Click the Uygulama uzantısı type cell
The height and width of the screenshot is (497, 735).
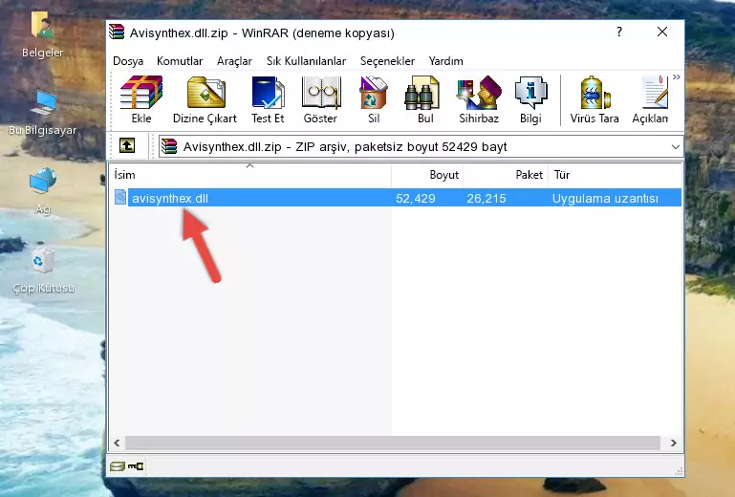605,199
